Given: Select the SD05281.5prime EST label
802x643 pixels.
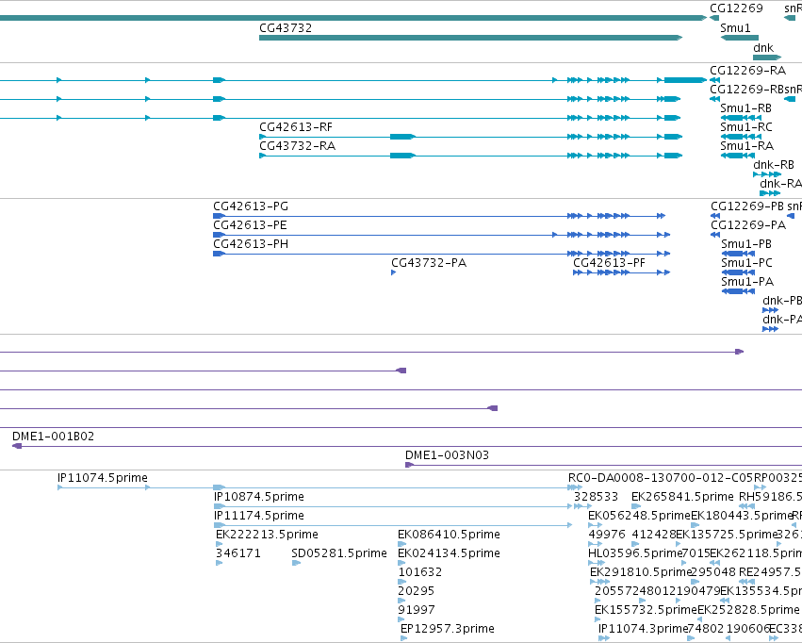Looking at the screenshot, I should coord(339,553).
